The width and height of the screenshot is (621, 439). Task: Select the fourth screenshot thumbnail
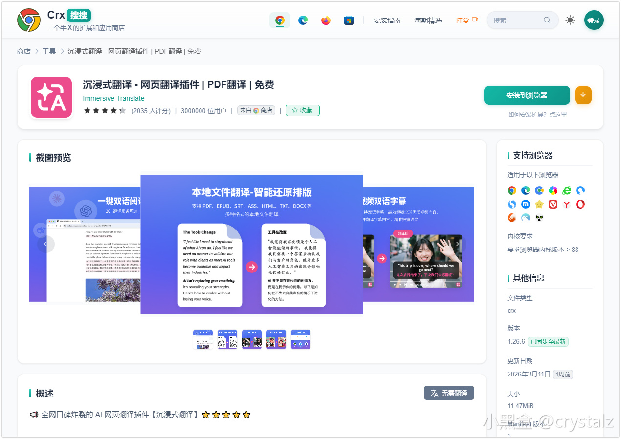[276, 339]
